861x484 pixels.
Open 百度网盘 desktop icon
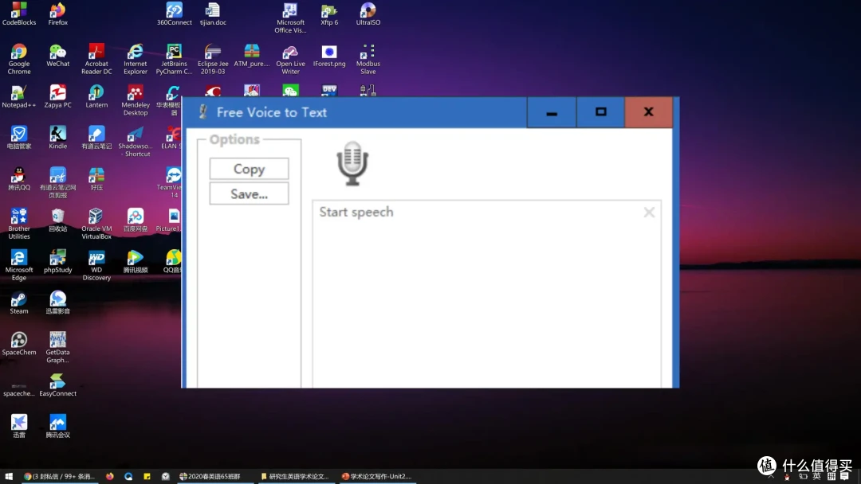135,220
